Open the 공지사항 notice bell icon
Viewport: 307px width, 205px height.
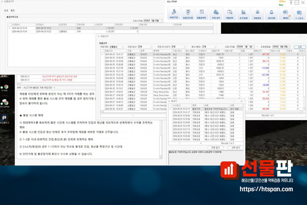(271, 14)
